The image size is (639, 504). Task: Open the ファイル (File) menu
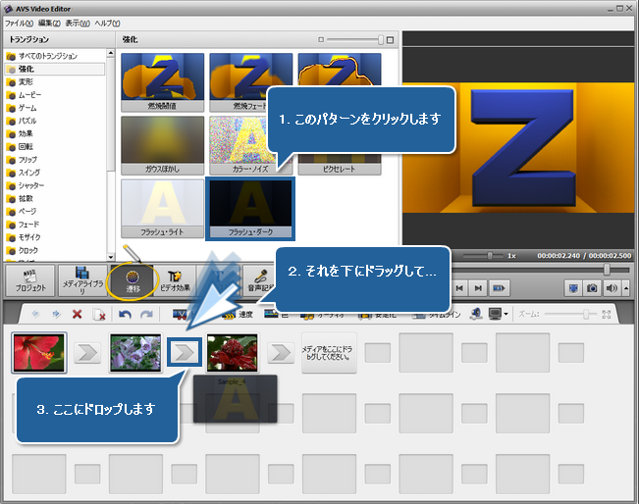[18, 22]
